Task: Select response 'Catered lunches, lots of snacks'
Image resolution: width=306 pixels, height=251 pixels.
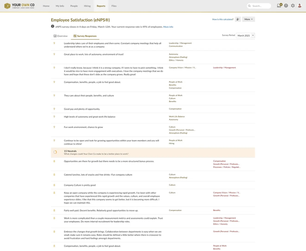Action: click(153, 176)
